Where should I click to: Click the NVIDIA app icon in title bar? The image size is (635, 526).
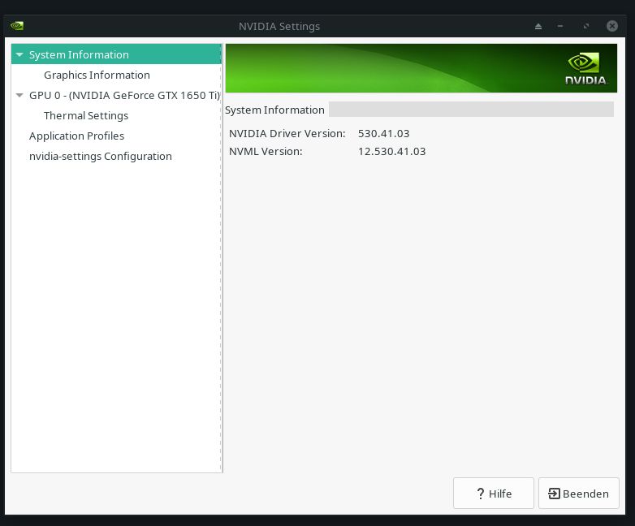coord(17,26)
